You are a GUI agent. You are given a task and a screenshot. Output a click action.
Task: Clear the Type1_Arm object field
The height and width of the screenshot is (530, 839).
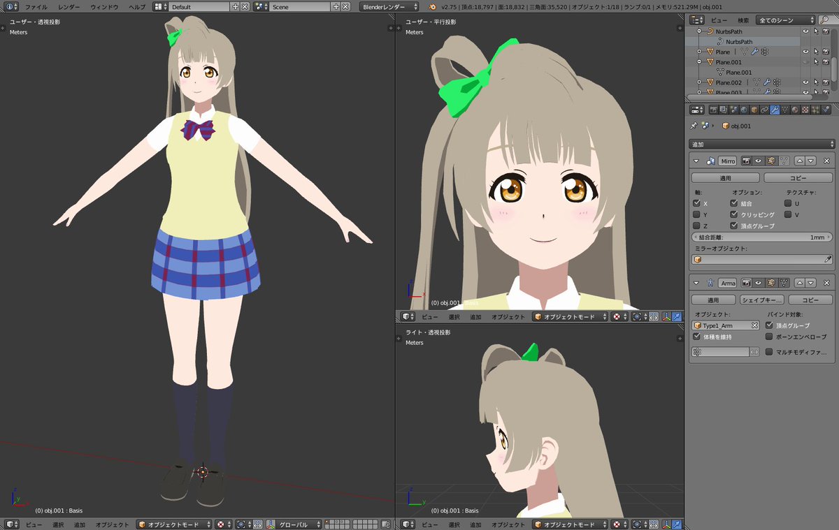coord(755,325)
